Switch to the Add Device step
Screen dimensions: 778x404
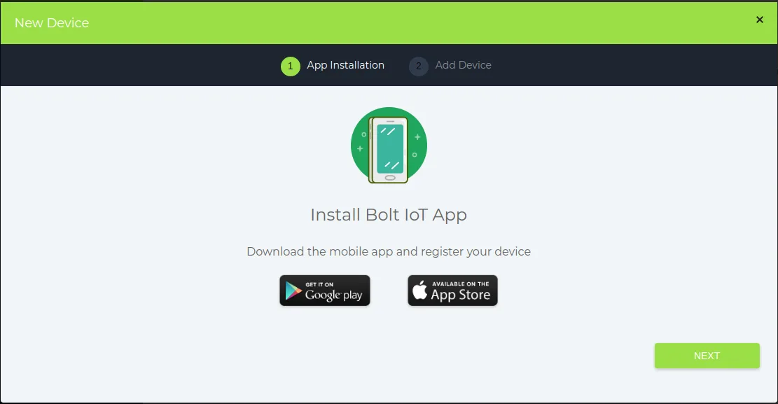(x=463, y=65)
